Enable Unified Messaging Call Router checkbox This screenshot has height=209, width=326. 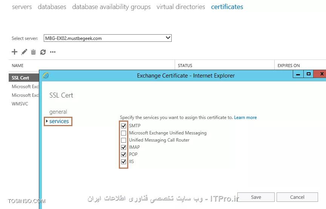(123, 140)
